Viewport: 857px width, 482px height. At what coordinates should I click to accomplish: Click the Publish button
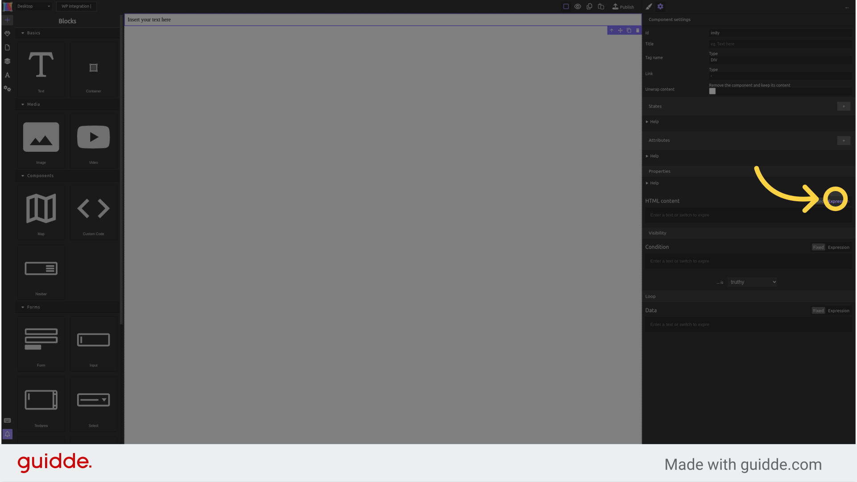click(622, 7)
